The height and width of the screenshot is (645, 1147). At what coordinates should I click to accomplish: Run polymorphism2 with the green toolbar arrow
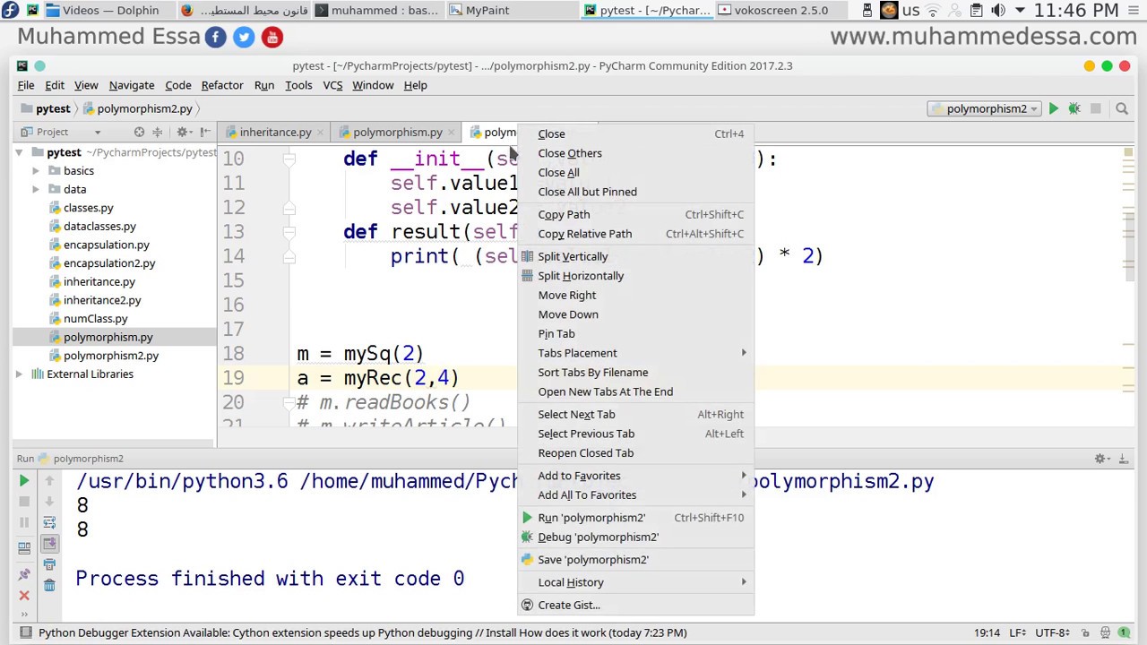pos(1054,108)
